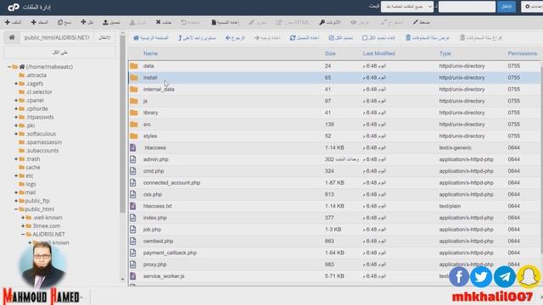543x305 pixels.
Task: Click the Copy toolbar icon
Action: tap(64, 22)
